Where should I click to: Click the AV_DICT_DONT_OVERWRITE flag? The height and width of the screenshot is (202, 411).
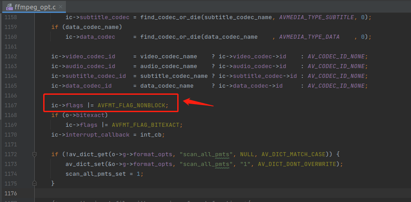(299, 164)
